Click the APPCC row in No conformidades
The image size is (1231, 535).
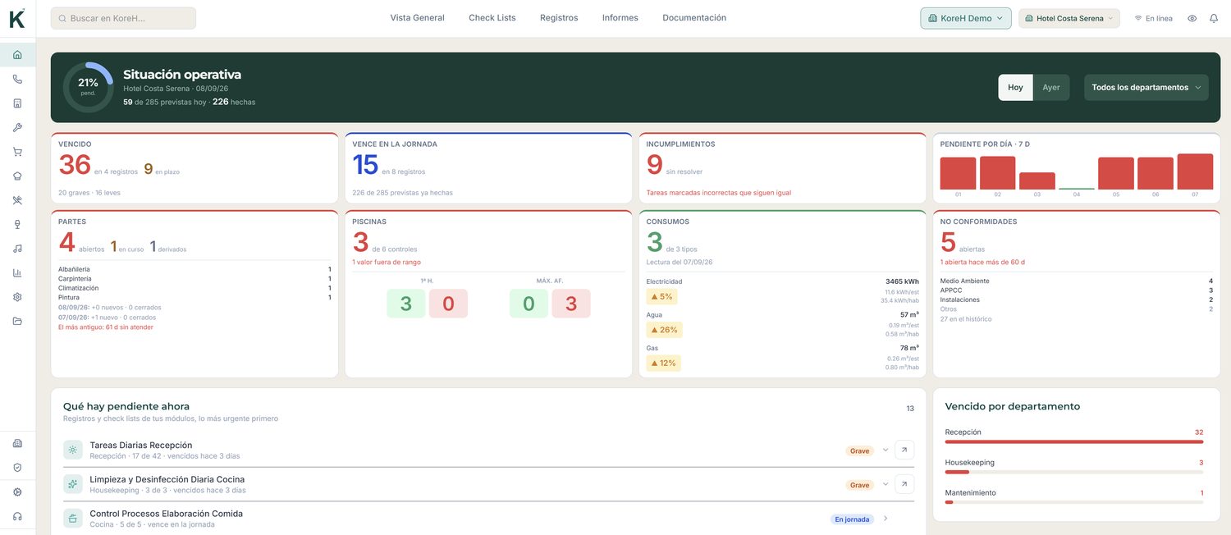pyautogui.click(x=1077, y=290)
